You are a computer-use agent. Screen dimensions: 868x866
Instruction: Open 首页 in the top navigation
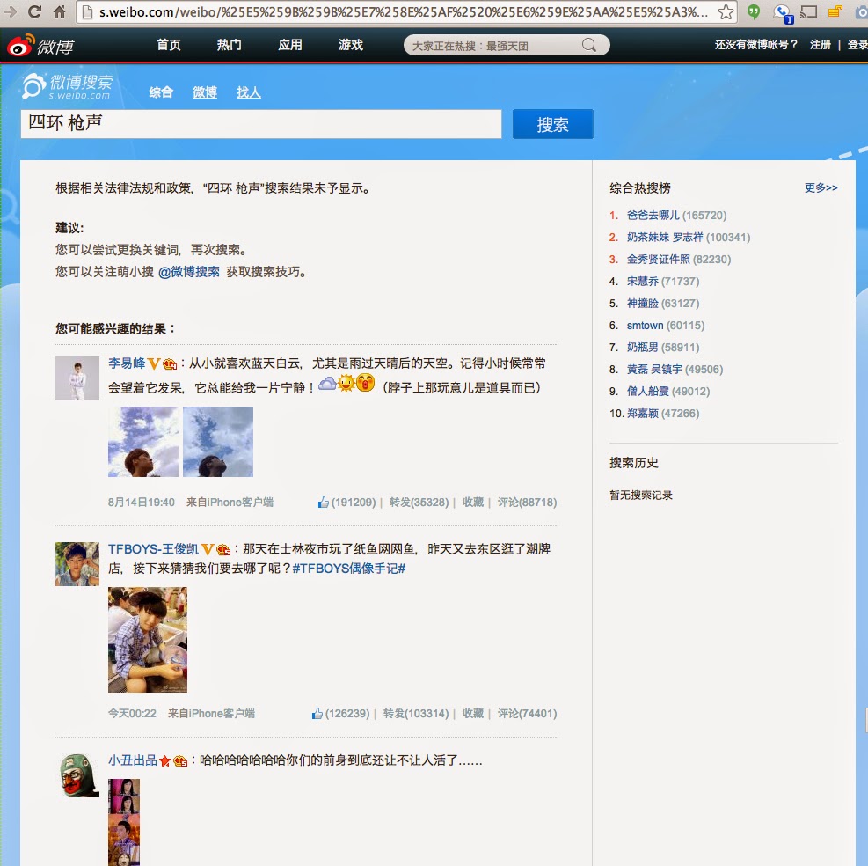point(169,45)
